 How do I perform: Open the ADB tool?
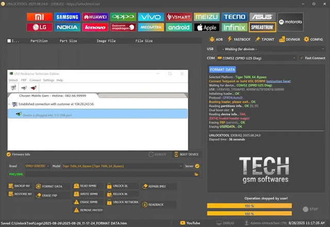pyautogui.click(x=216, y=39)
